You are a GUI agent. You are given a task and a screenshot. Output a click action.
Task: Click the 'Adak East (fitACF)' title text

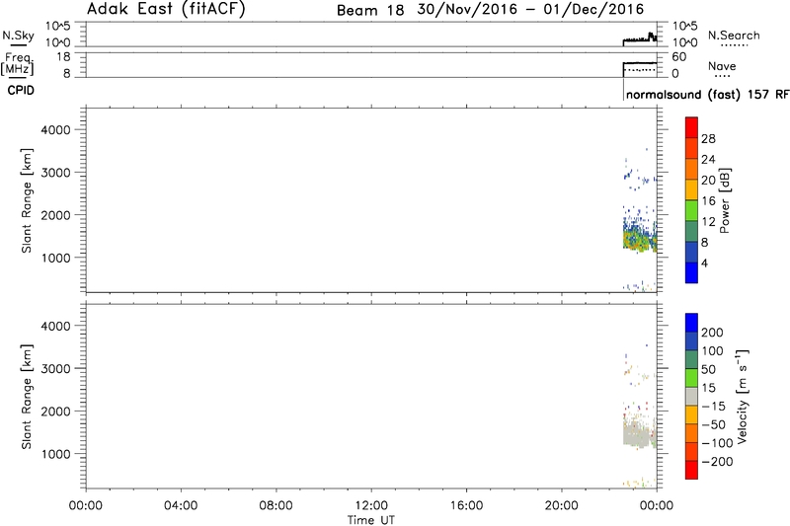coord(166,9)
